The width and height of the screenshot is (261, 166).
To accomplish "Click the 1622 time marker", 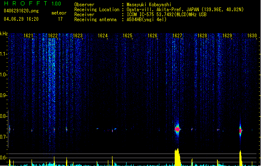I will pyautogui.click(x=53, y=36).
